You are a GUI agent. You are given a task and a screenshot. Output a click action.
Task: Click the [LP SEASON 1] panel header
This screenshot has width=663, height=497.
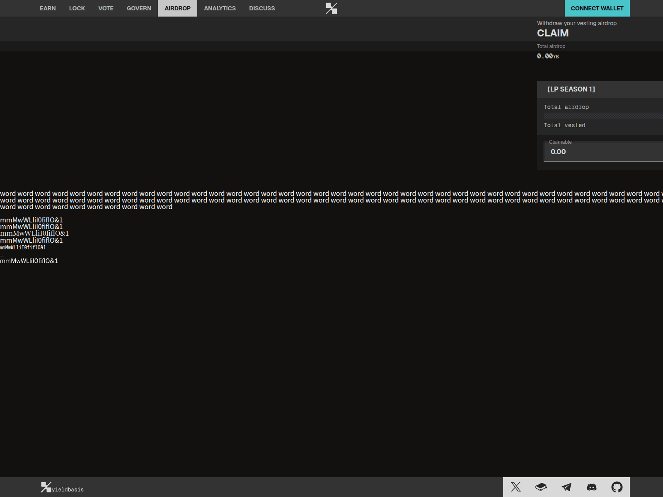571,89
